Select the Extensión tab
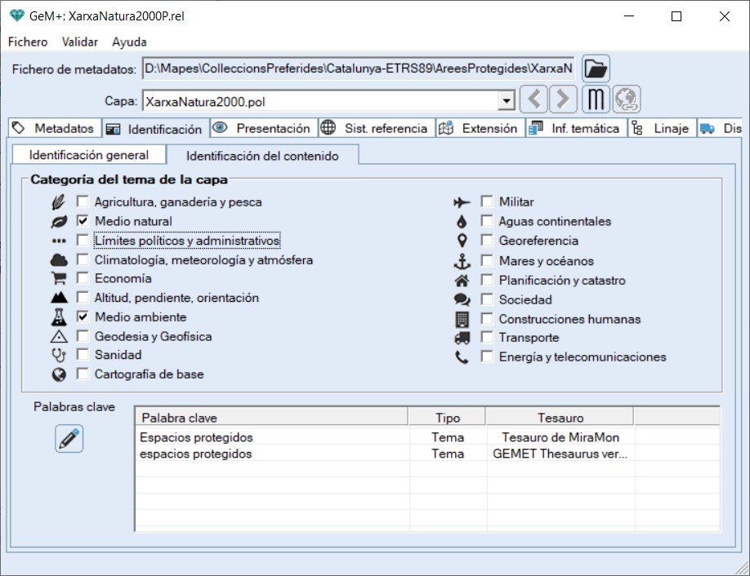Screen dimensions: 750x576 [x=480, y=128]
